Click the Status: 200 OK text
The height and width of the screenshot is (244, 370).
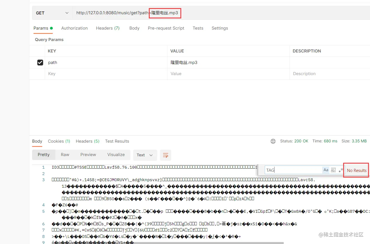[294, 141]
